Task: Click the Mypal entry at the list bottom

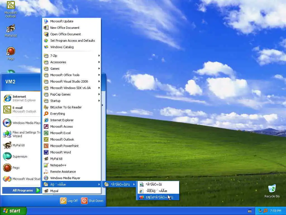Action: pyautogui.click(x=71, y=191)
